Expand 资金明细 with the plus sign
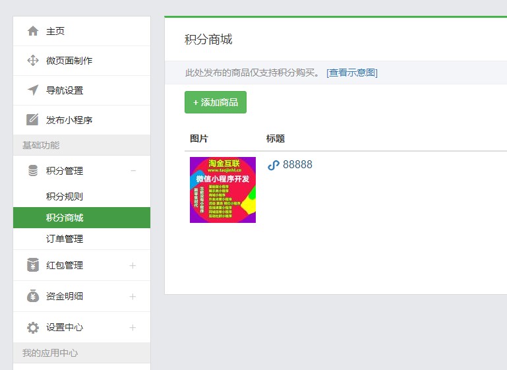The height and width of the screenshot is (370, 507). pos(133,297)
